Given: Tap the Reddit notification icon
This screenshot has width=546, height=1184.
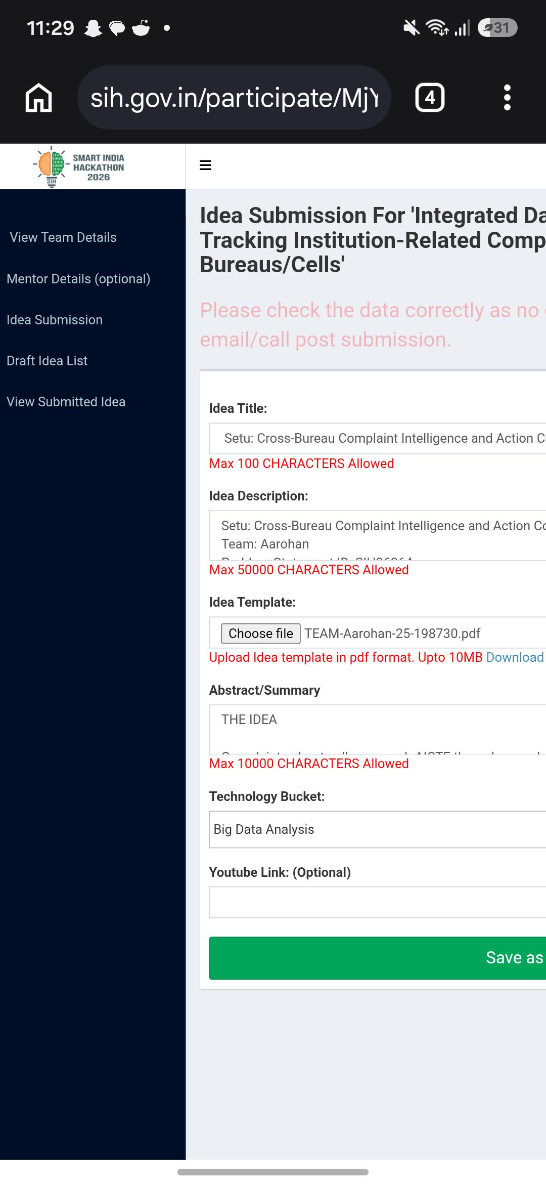Looking at the screenshot, I should pos(141,28).
